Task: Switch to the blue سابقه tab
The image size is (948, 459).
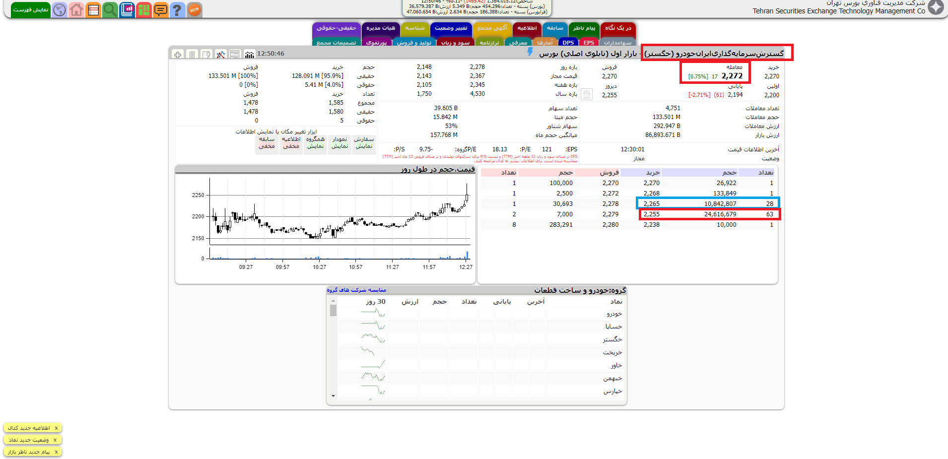Action: click(x=555, y=29)
